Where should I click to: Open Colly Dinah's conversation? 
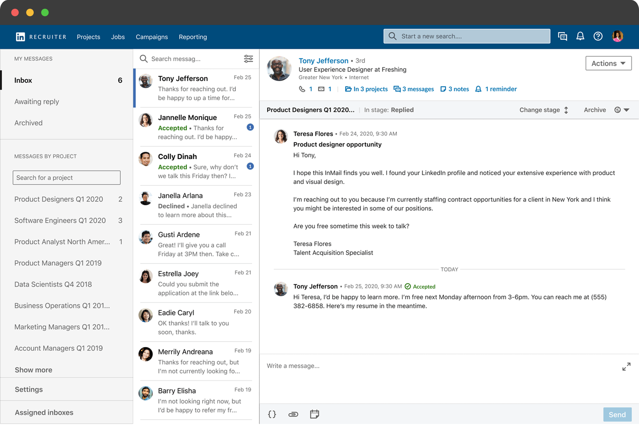196,166
